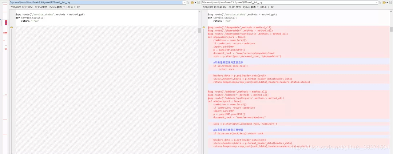Screen dimensions: 393x154
Task: Click 'def service_status():' in the right pane
Action: click(222, 18)
